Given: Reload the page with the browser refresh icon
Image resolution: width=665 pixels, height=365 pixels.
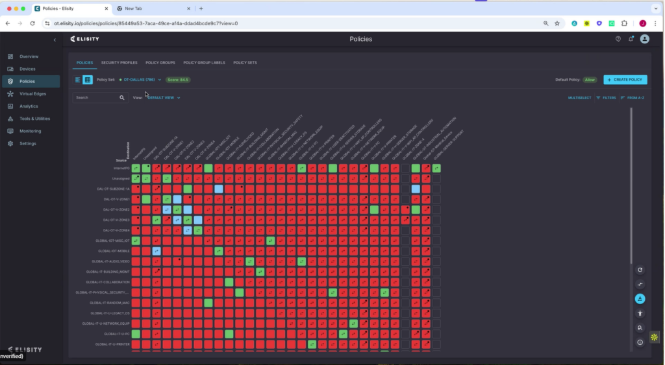Looking at the screenshot, I should pos(32,23).
